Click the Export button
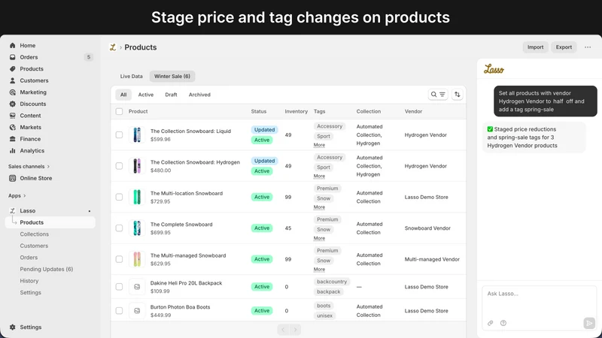 (x=564, y=47)
